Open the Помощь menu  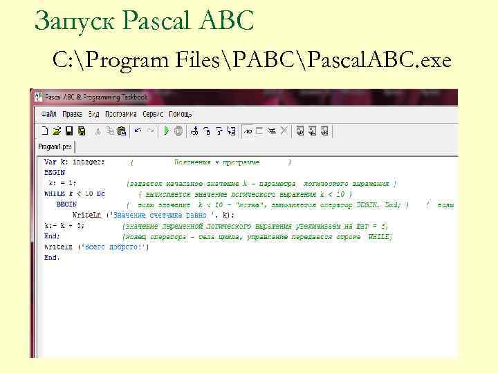[x=181, y=114]
